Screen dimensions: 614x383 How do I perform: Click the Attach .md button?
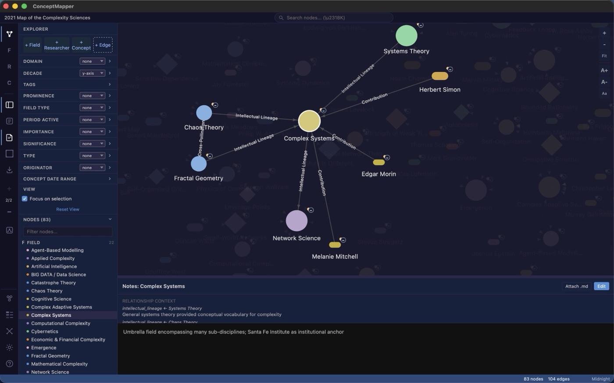click(x=576, y=286)
